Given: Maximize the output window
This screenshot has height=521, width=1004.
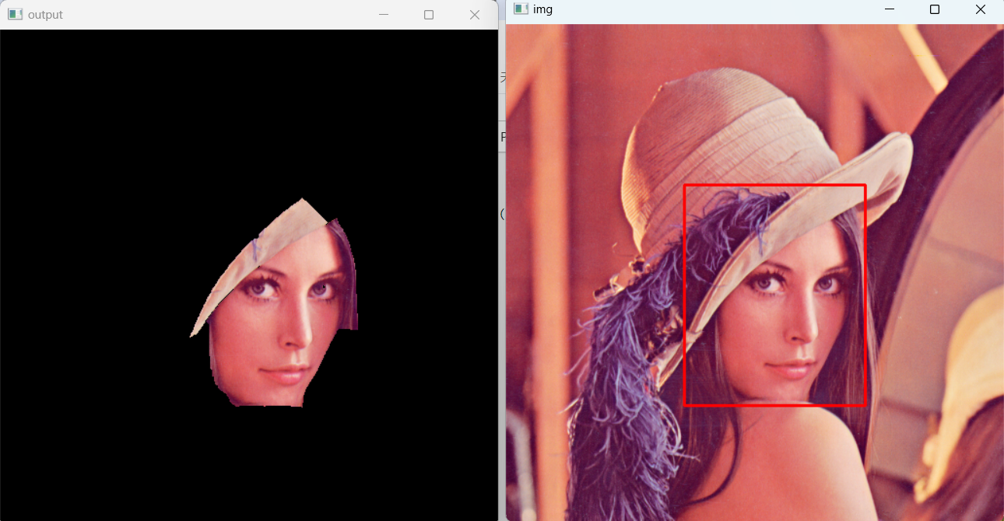Looking at the screenshot, I should (x=429, y=15).
